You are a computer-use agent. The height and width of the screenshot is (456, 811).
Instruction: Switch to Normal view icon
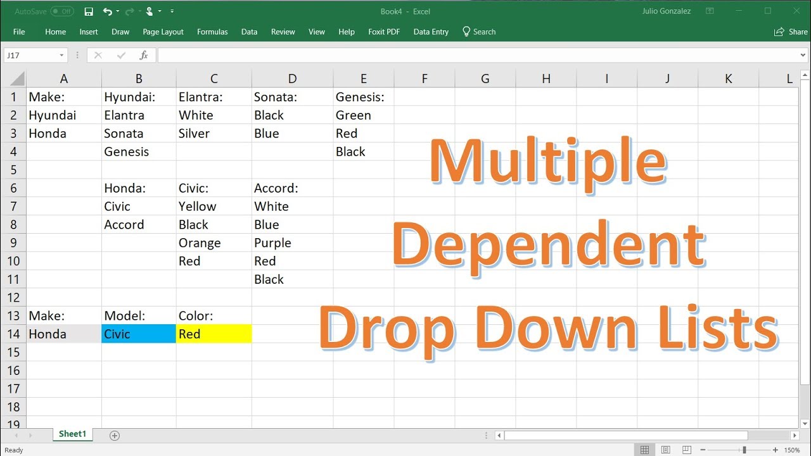pos(644,450)
